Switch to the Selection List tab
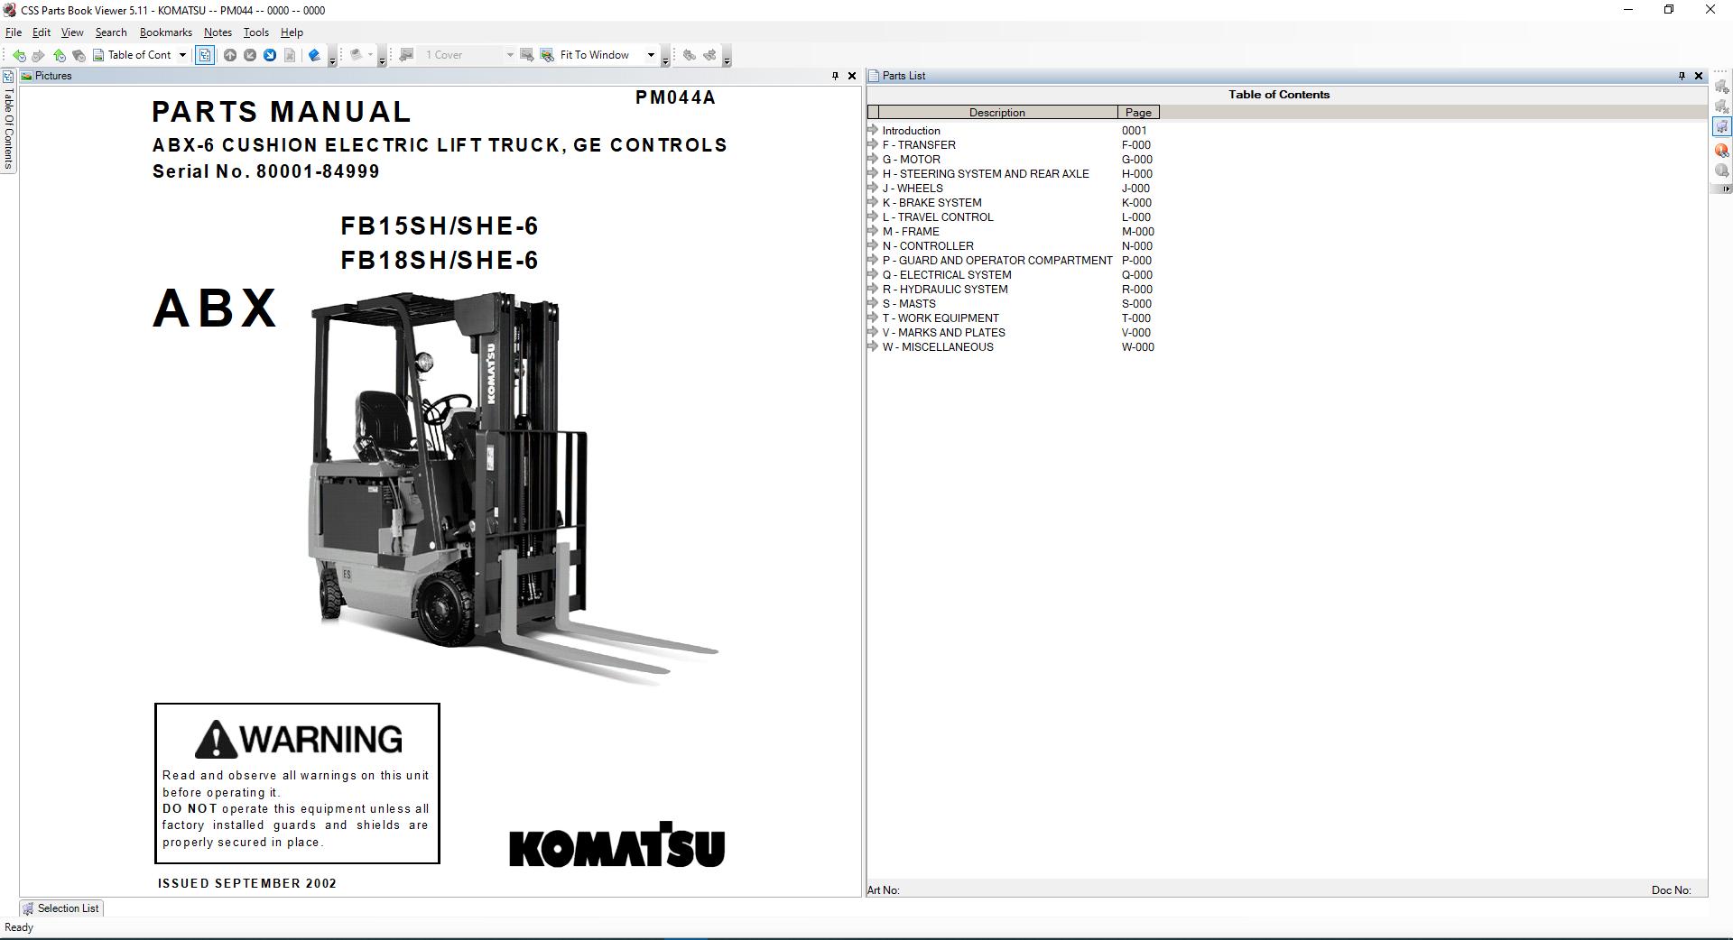1733x940 pixels. (x=60, y=908)
